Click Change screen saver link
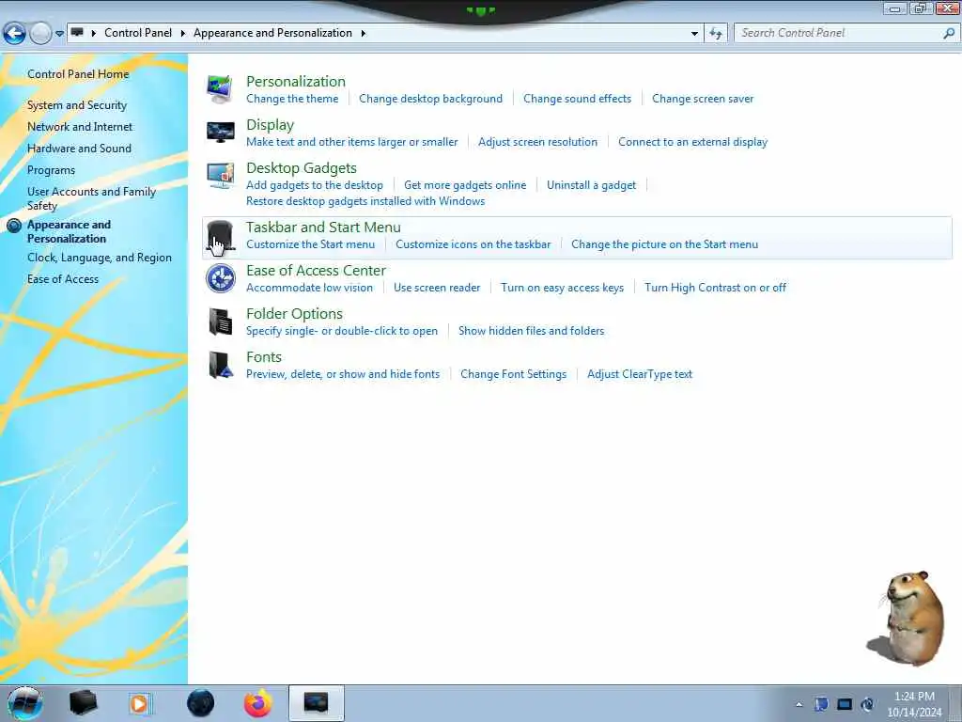The height and width of the screenshot is (722, 962). click(x=703, y=99)
